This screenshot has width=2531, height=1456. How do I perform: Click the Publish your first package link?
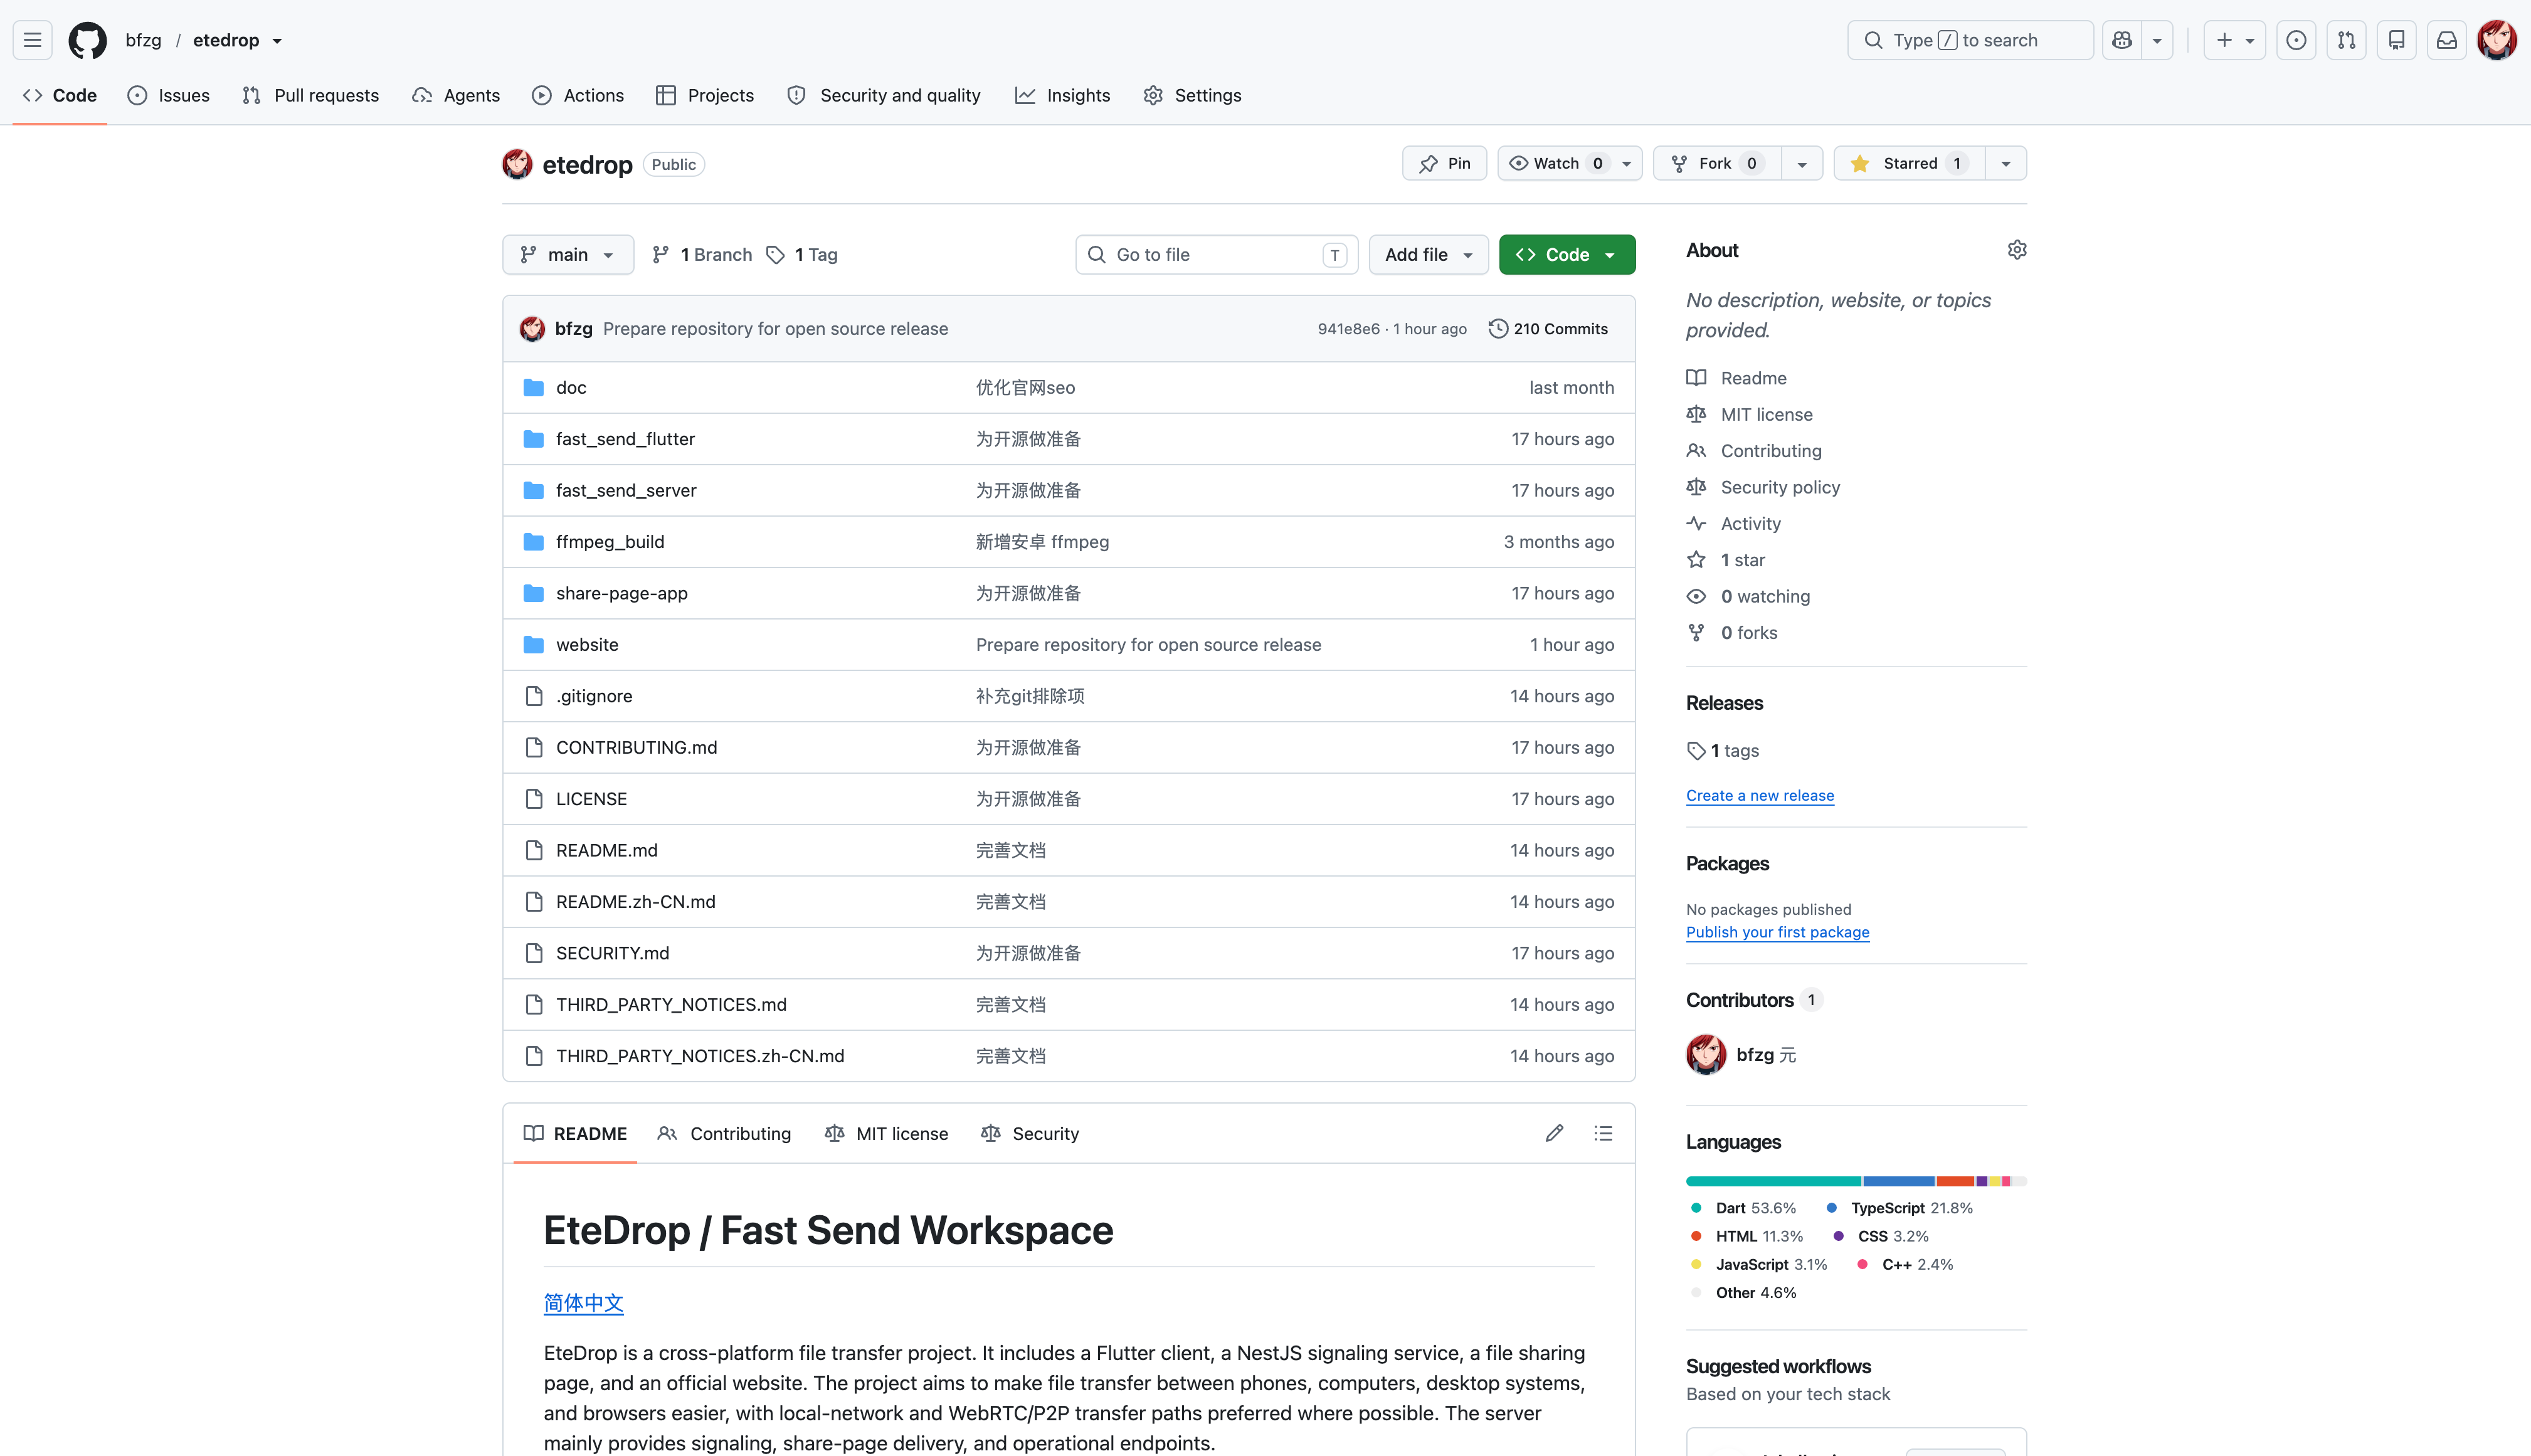1777,932
